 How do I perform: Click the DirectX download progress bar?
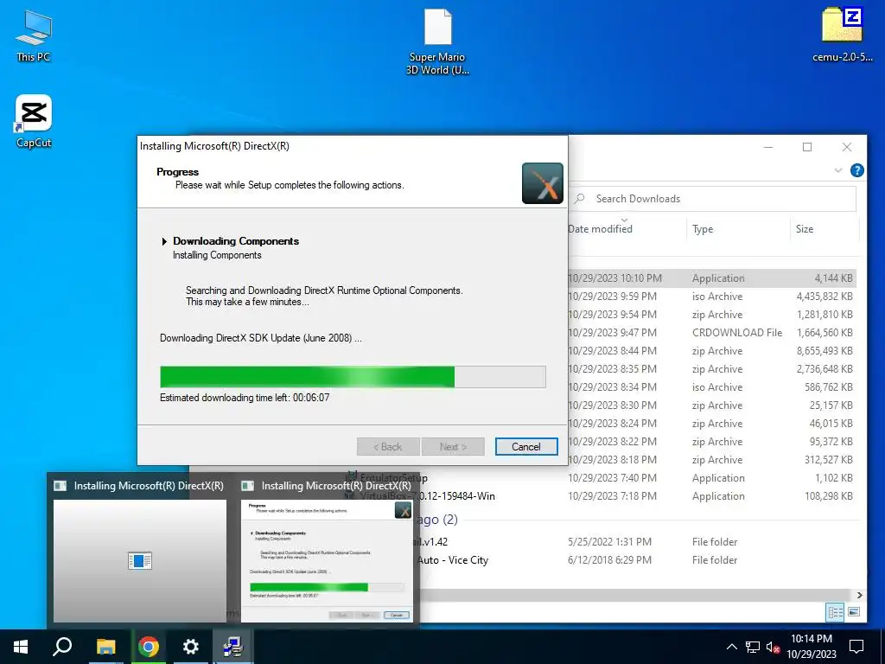click(x=353, y=377)
